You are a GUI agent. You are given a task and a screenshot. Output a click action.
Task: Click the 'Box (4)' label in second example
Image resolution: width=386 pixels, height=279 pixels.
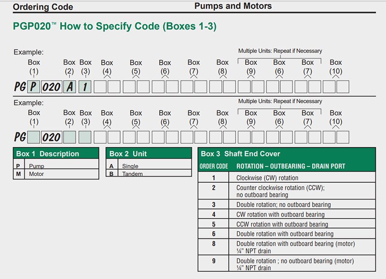(x=107, y=117)
